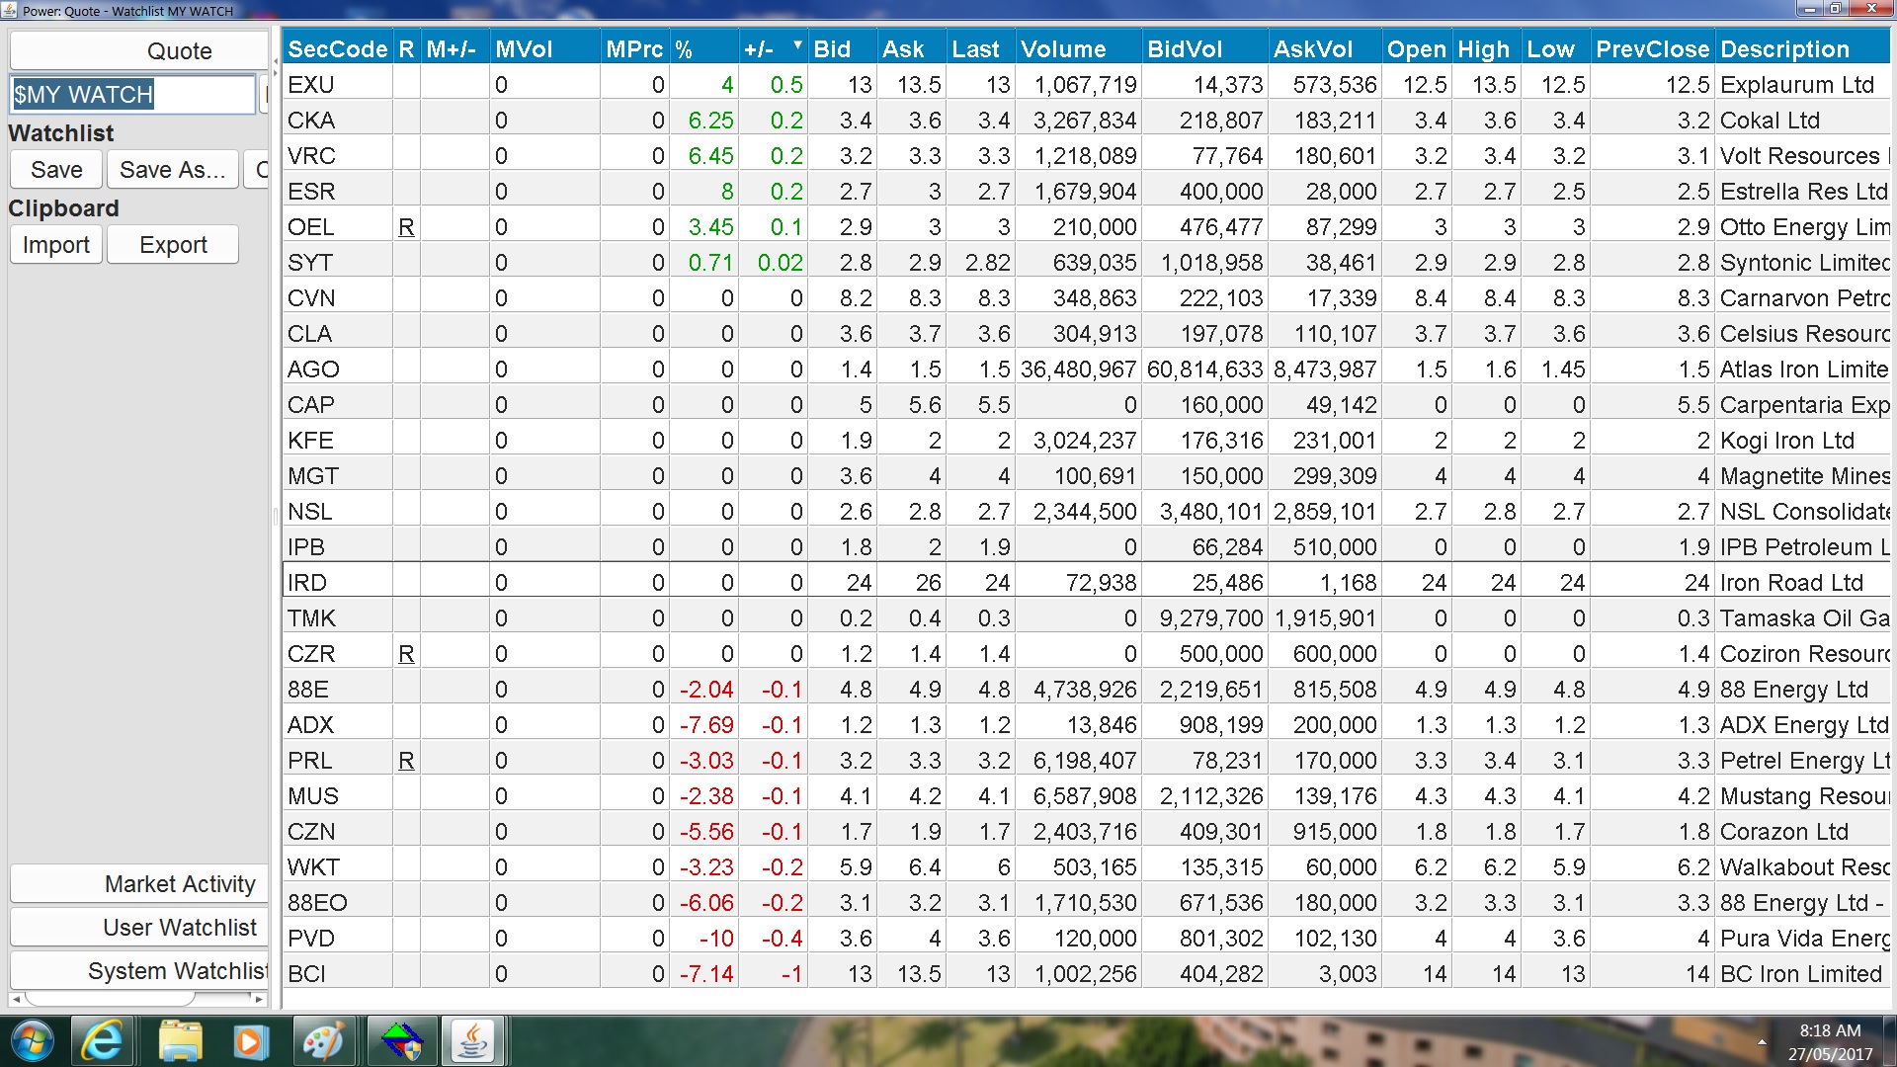This screenshot has width=1897, height=1067.
Task: Click the Quote button
Action: tap(139, 50)
